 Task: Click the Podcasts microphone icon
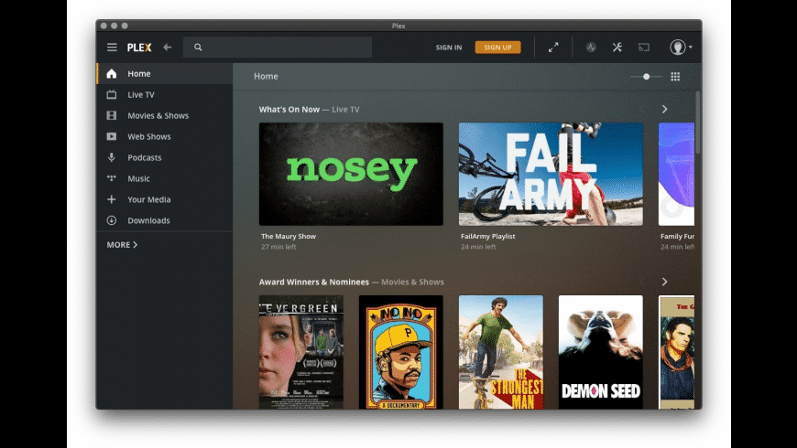112,157
